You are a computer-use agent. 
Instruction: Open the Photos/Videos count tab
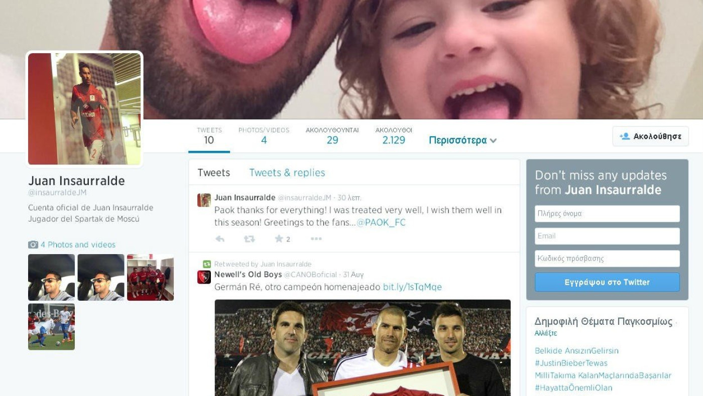tap(264, 136)
